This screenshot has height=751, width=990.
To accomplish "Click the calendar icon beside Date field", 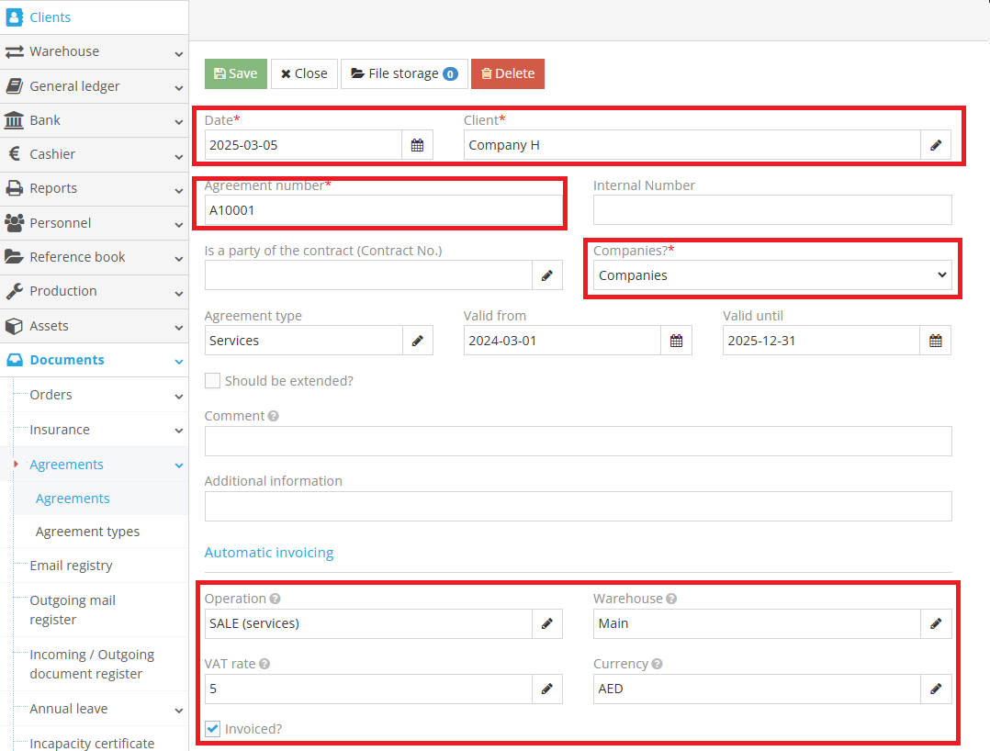I will (417, 145).
